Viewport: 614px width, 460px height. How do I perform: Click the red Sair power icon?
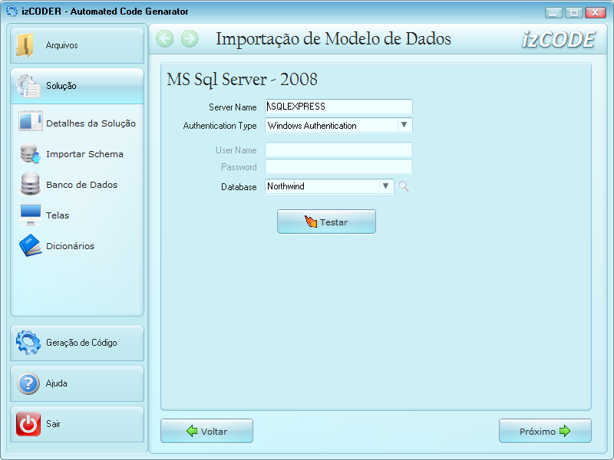click(28, 424)
